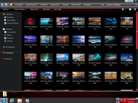The image size is (138, 103).
Task: Open address bar history dropdown arrow
Action: point(100,5)
